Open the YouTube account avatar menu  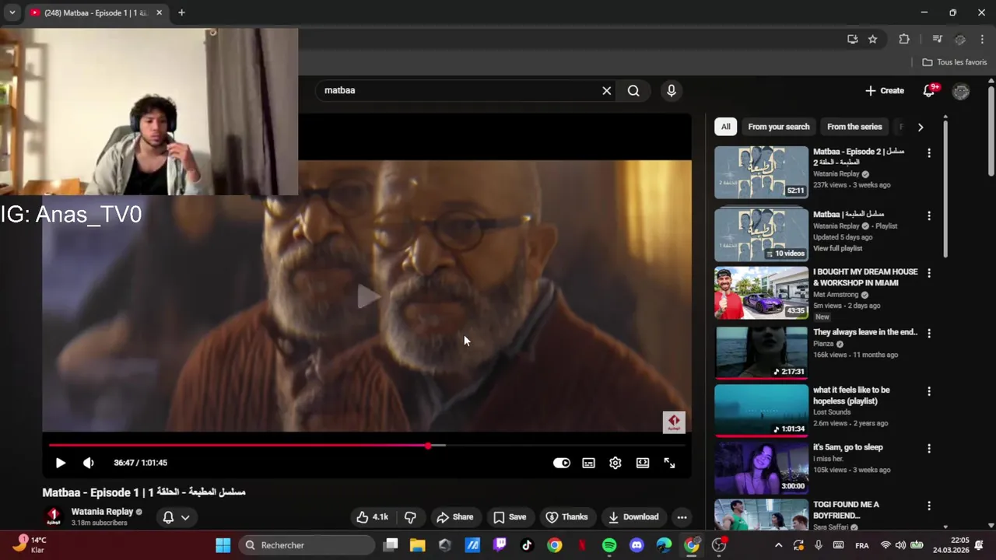(961, 91)
